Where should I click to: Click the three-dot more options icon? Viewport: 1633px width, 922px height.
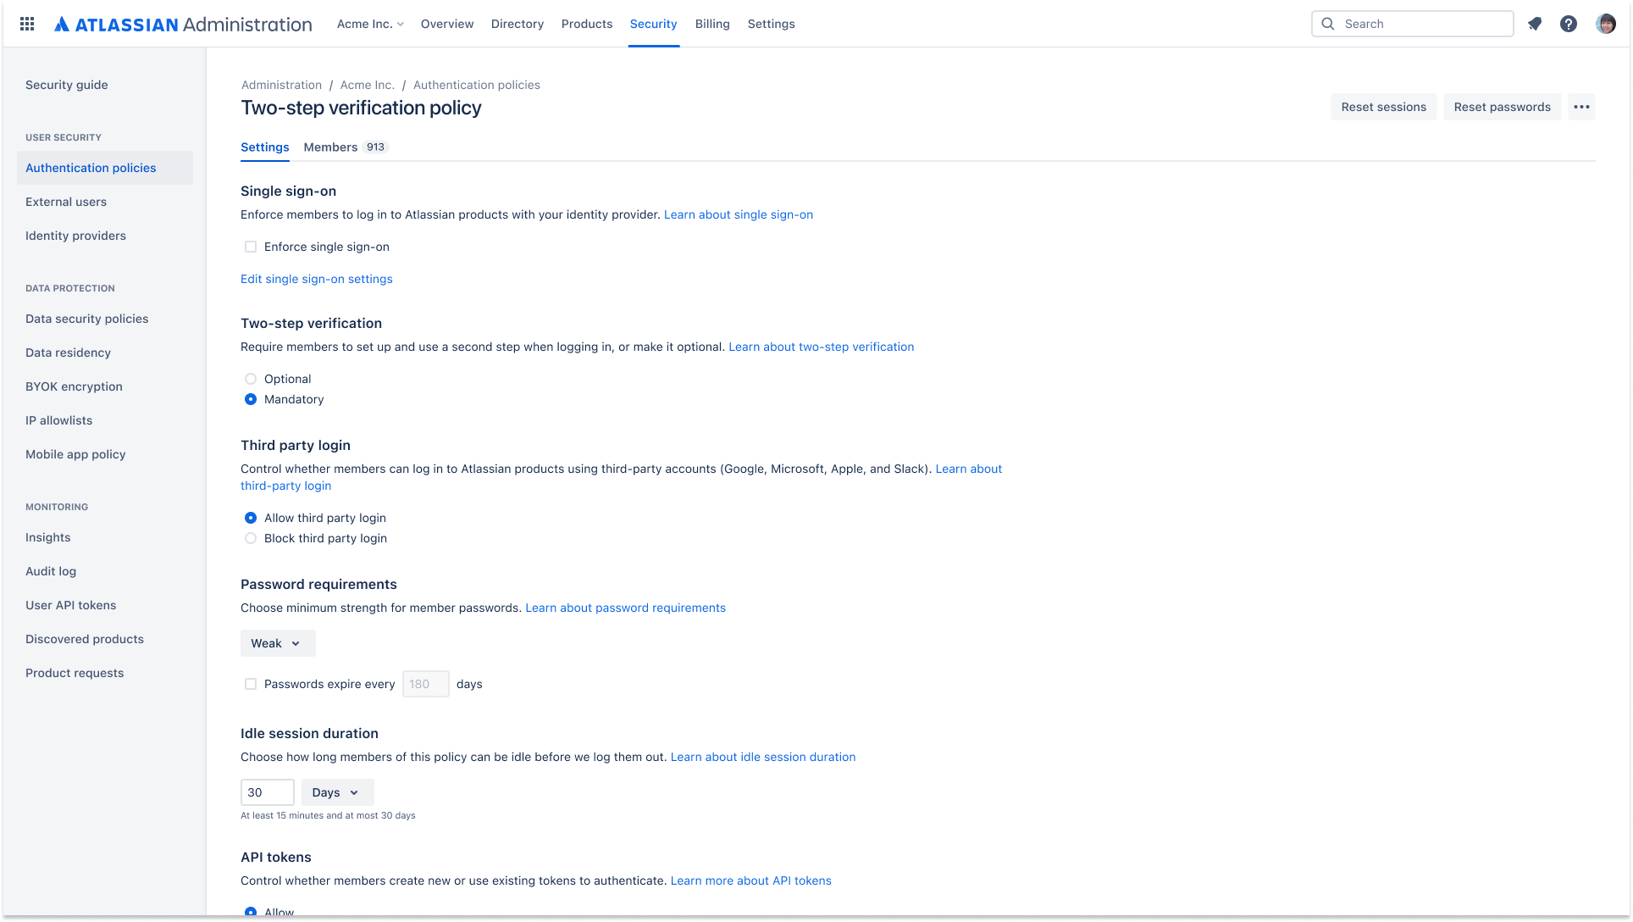coord(1580,107)
